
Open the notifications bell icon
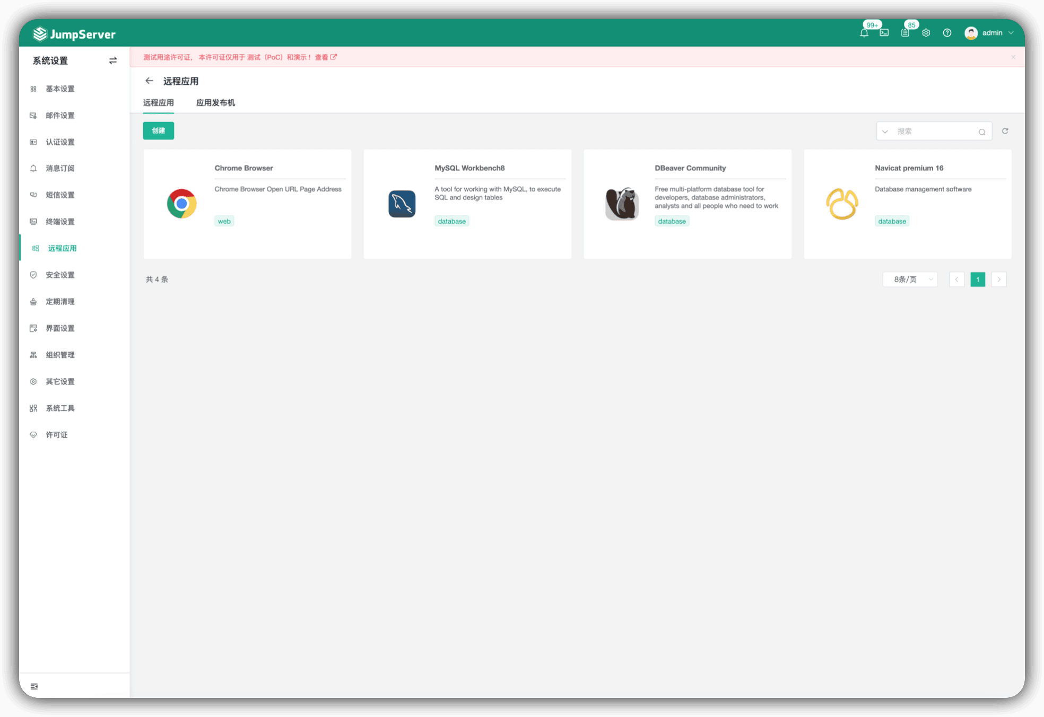[864, 33]
